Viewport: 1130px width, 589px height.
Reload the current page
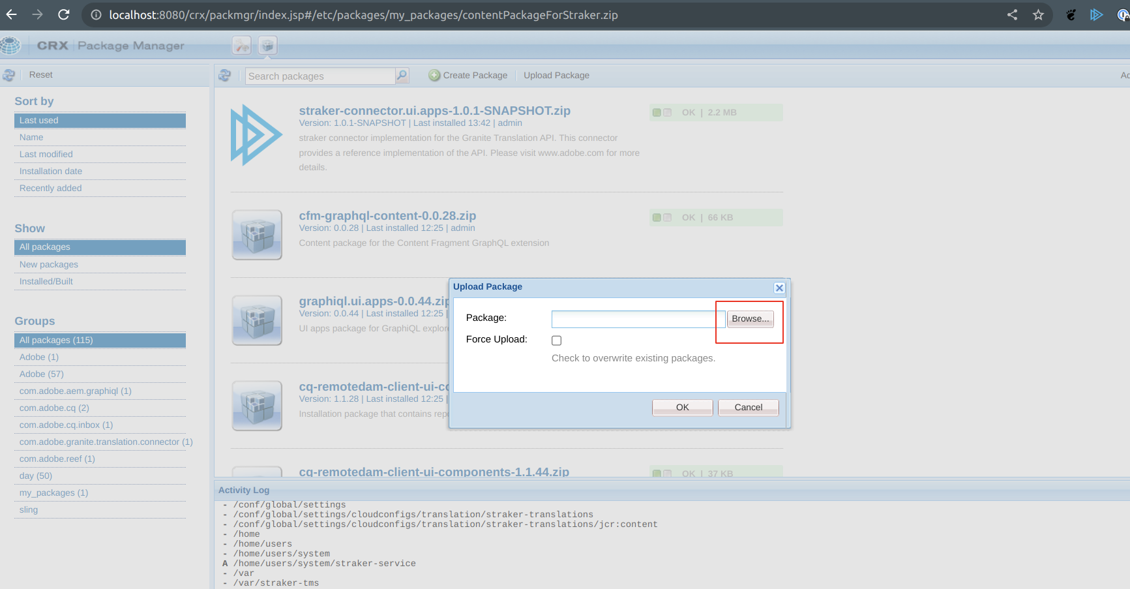point(64,14)
